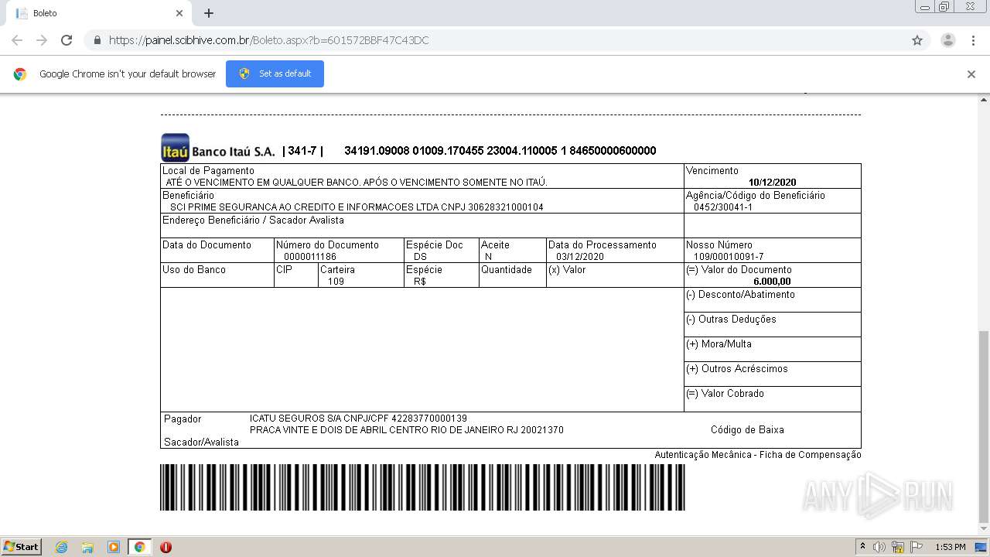Screen dimensions: 990x557
Task: Open the Chrome profile avatar menu
Action: click(x=947, y=40)
